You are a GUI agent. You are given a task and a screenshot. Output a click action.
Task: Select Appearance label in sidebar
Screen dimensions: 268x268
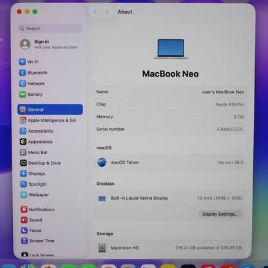[41, 142]
